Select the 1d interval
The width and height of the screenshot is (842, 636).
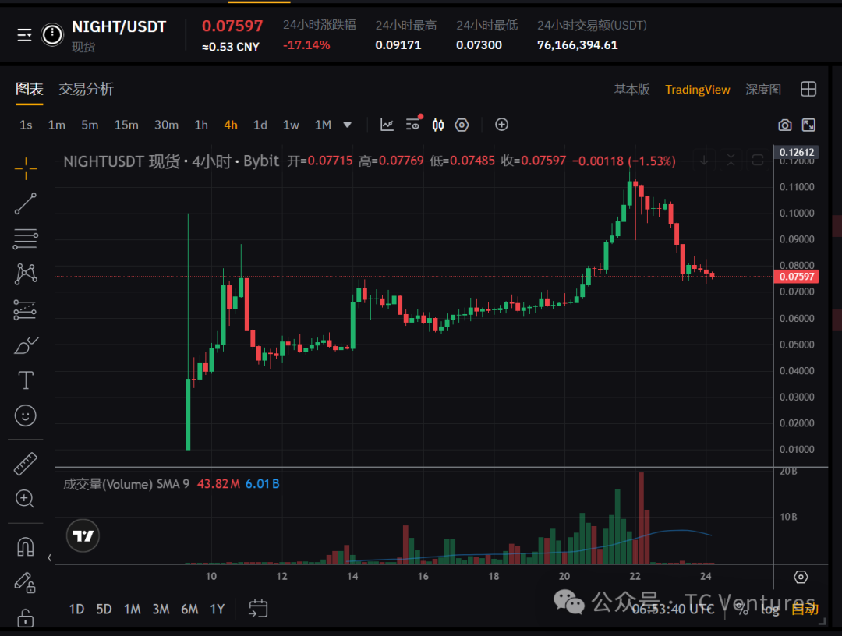point(260,125)
